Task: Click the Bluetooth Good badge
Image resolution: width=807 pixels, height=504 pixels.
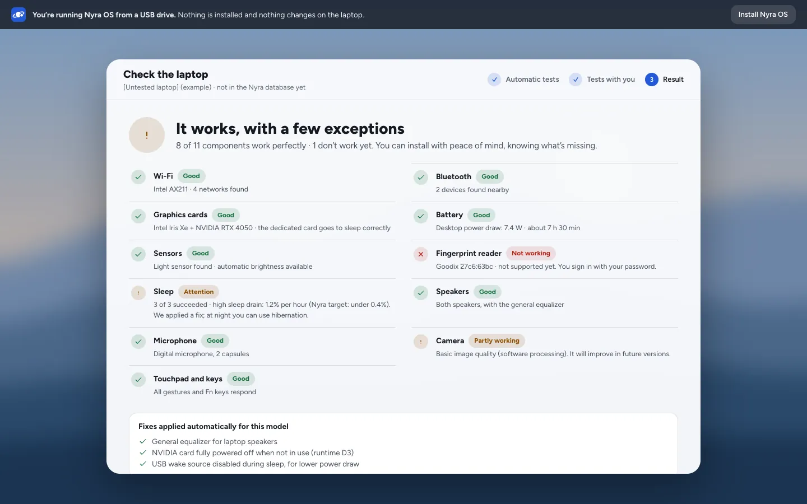Action: [490, 176]
